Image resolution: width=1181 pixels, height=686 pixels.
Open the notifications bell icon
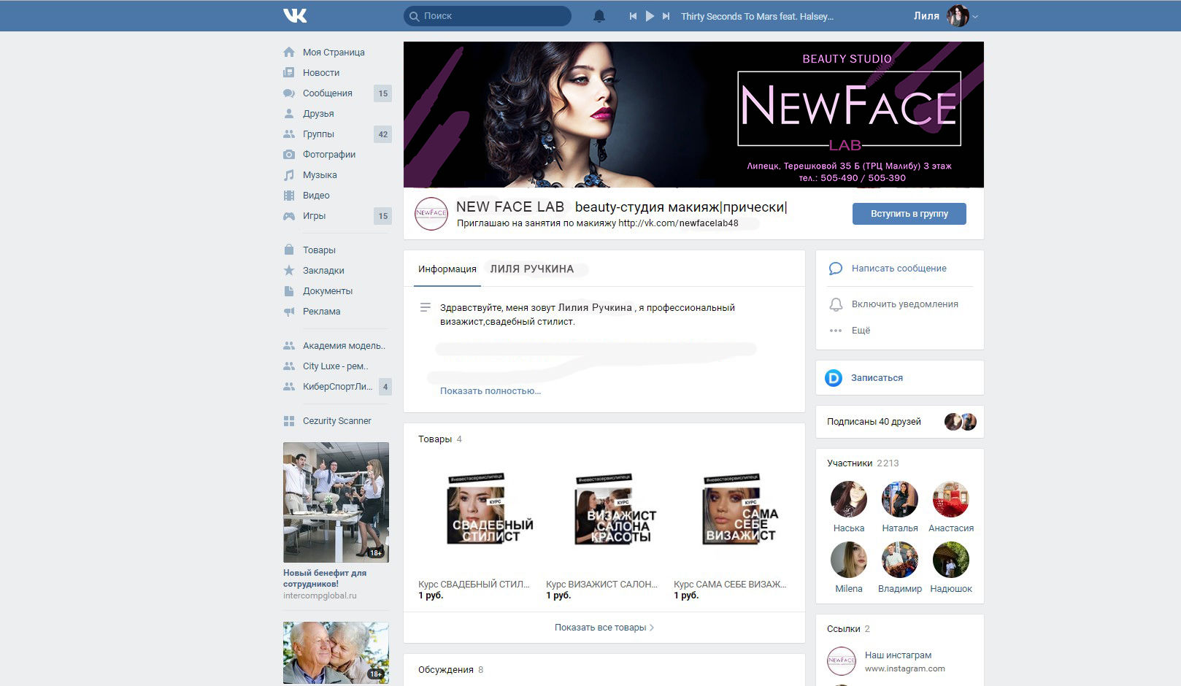[x=599, y=16]
